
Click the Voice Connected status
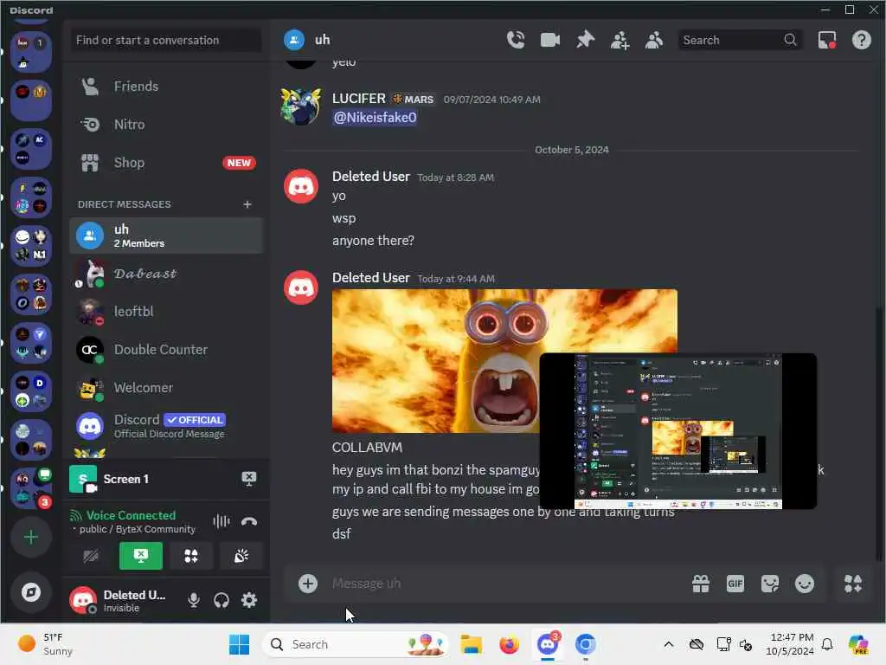pos(132,515)
